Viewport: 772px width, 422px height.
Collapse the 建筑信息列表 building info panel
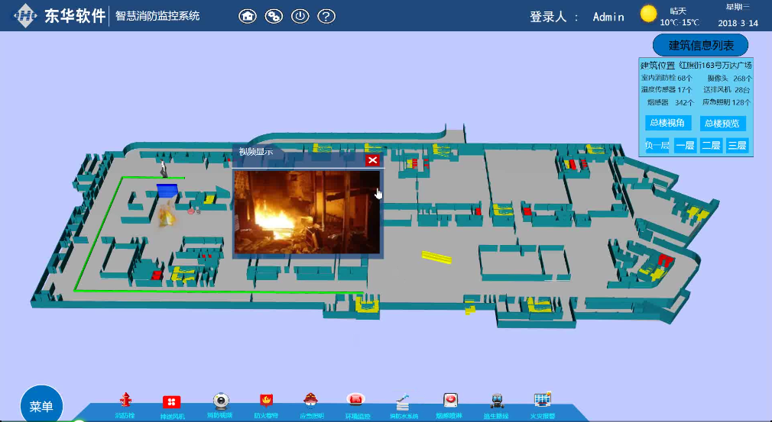coord(700,45)
